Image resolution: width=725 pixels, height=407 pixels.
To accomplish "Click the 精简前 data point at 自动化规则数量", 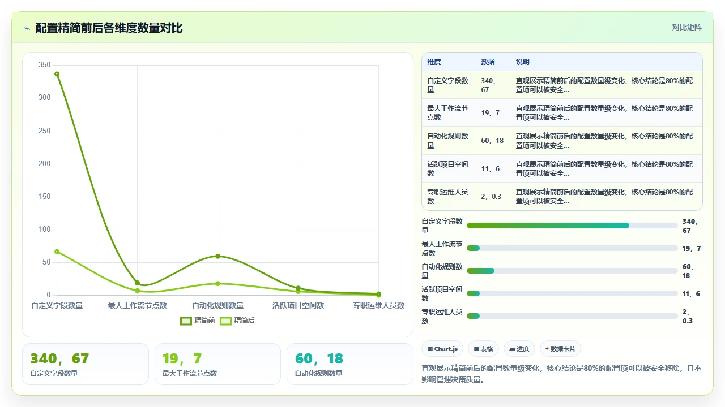I will click(217, 256).
